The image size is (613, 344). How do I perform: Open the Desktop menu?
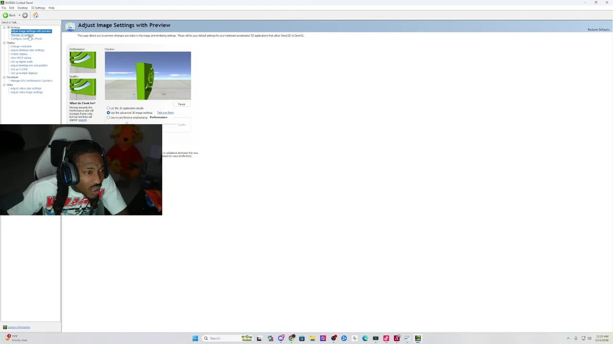(x=23, y=8)
